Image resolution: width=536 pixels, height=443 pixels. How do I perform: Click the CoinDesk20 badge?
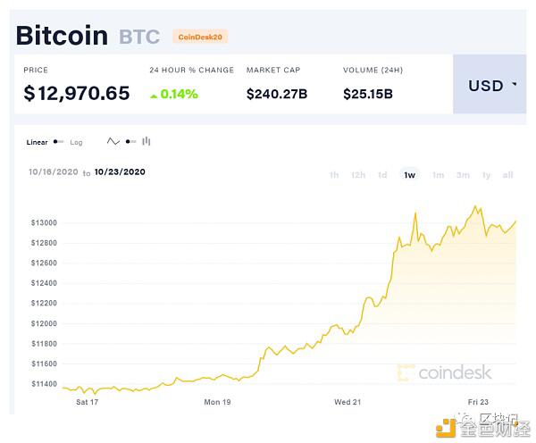(200, 37)
